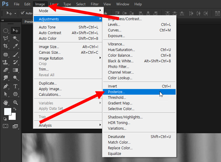Select the Smudge tool
Viewport: 221px width, 162px height.
coord(6,78)
